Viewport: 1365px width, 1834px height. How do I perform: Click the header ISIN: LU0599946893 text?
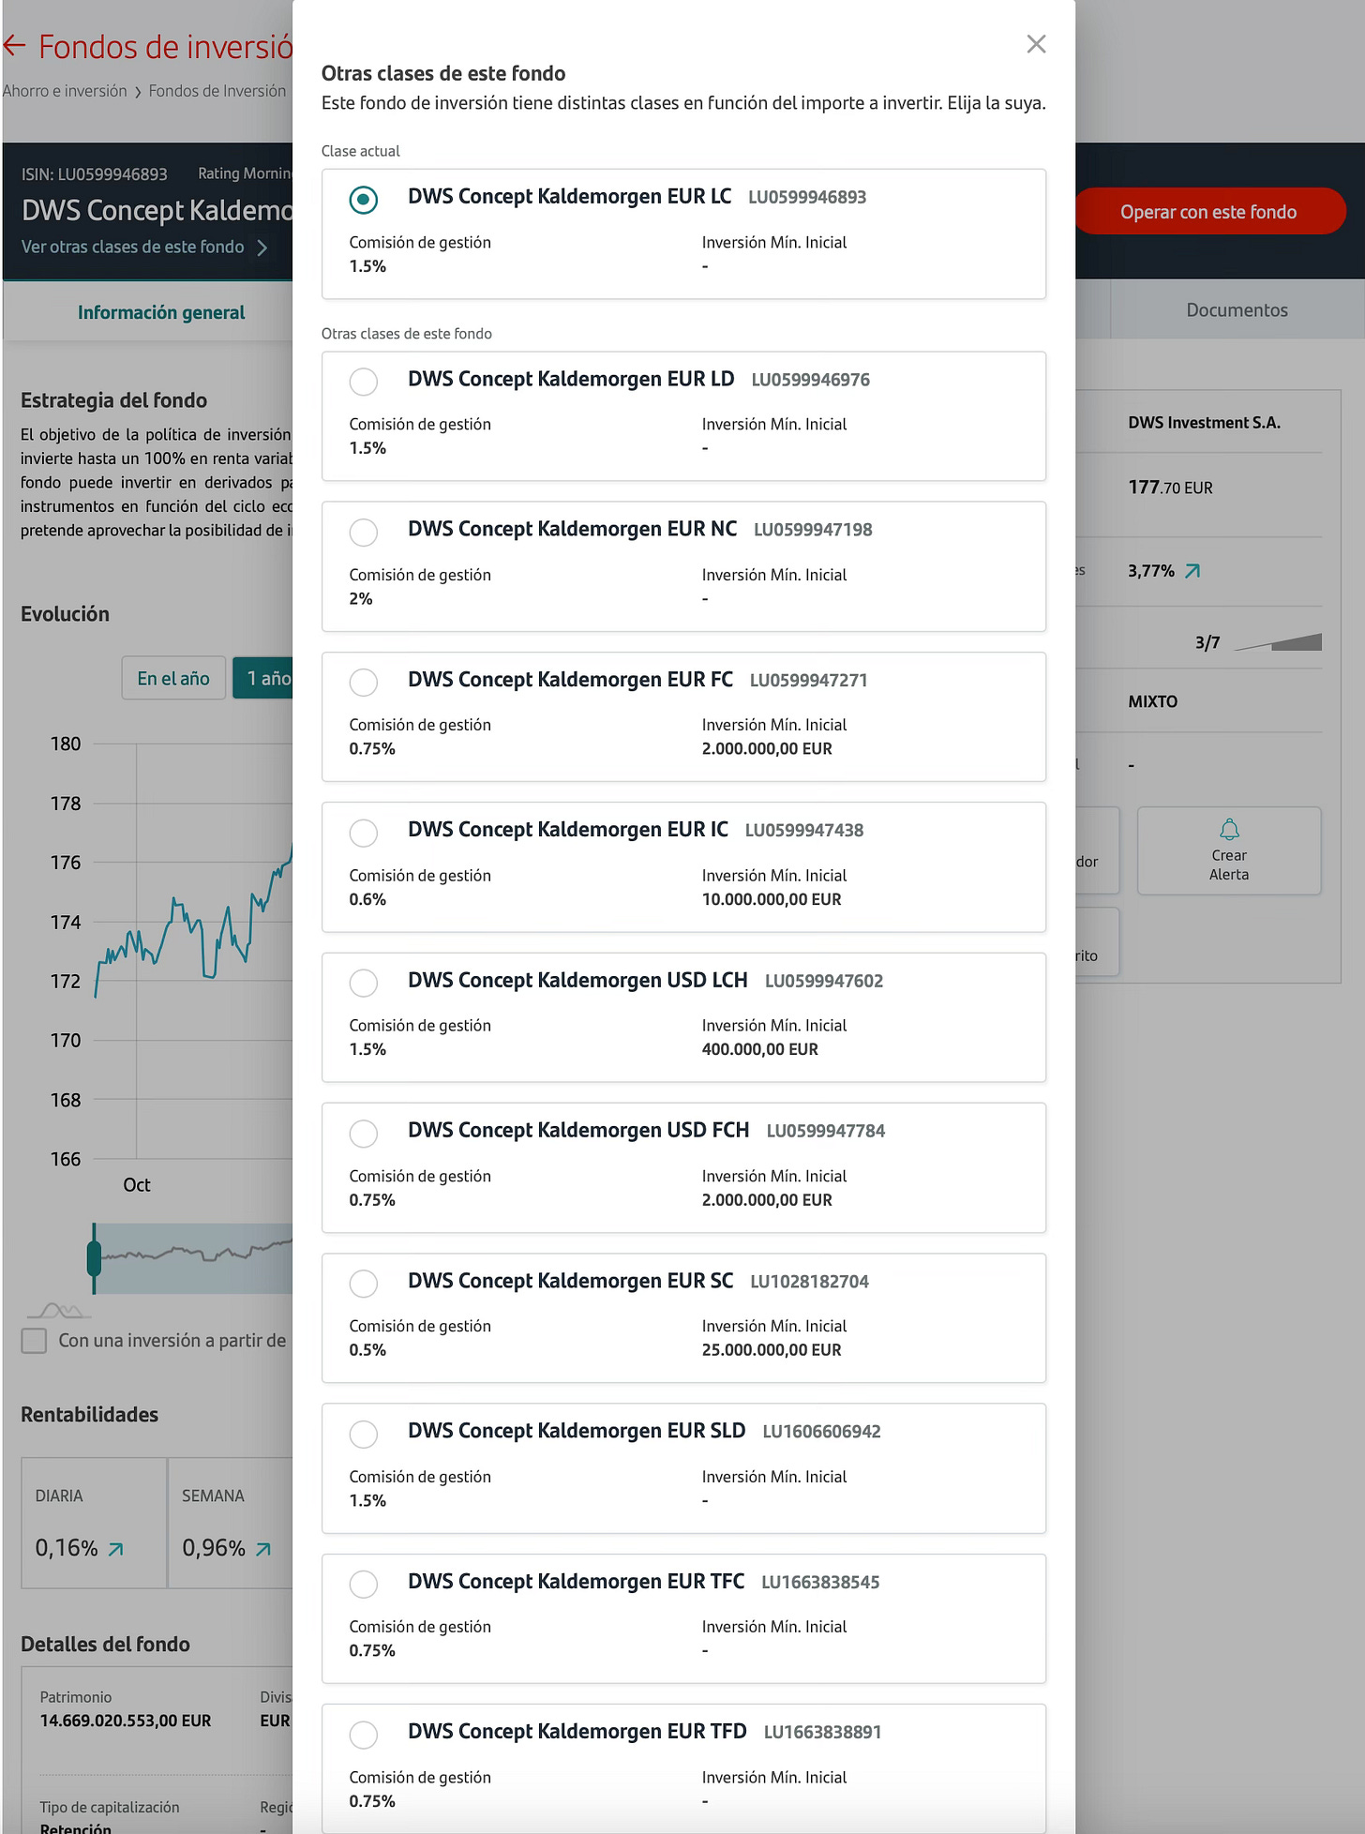pyautogui.click(x=95, y=174)
